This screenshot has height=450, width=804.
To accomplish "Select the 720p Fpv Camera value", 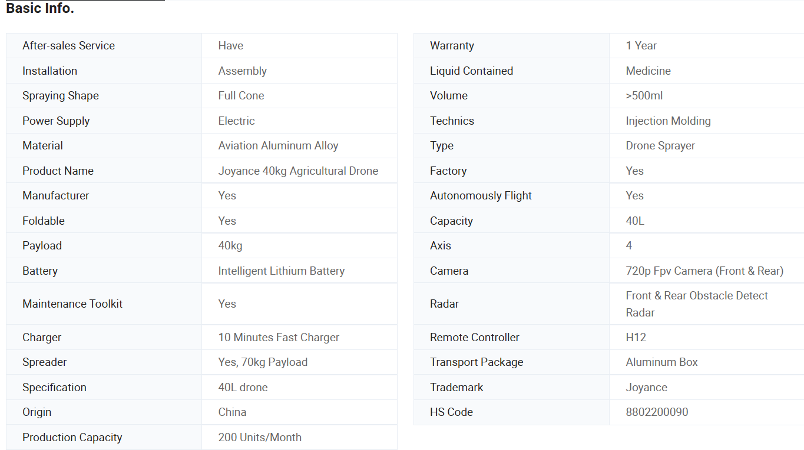I will pos(704,271).
